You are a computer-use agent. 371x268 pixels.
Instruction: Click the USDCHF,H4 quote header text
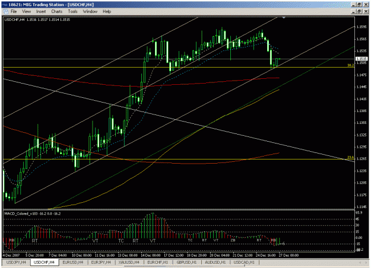pos(37,20)
